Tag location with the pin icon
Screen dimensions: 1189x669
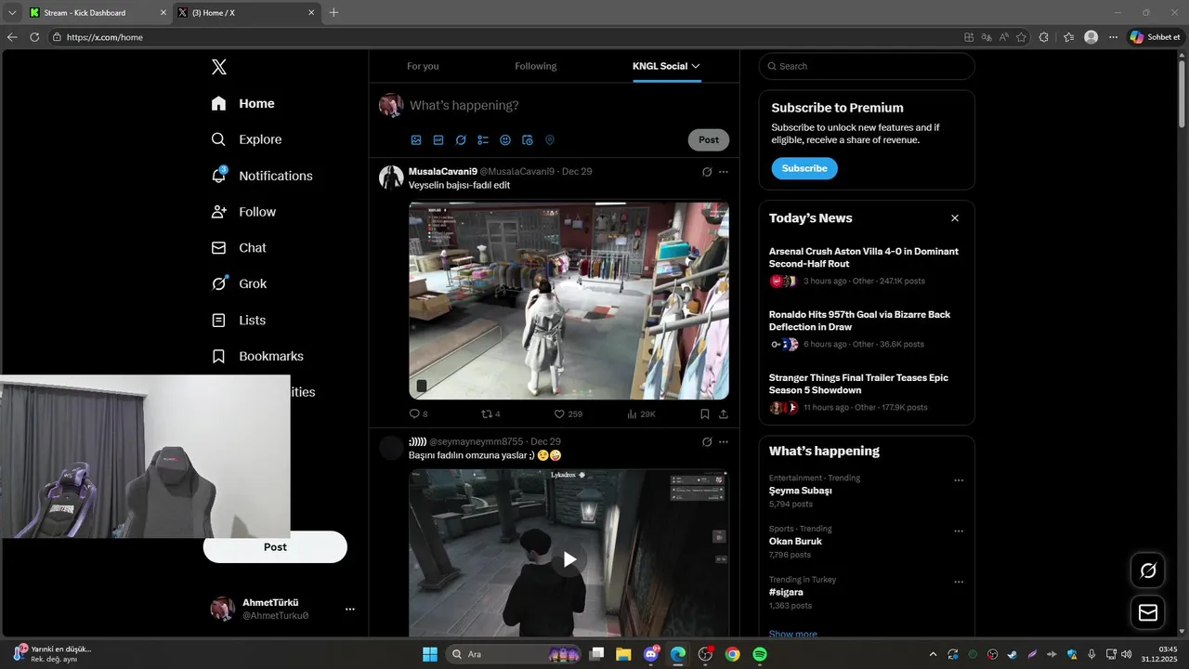click(550, 140)
